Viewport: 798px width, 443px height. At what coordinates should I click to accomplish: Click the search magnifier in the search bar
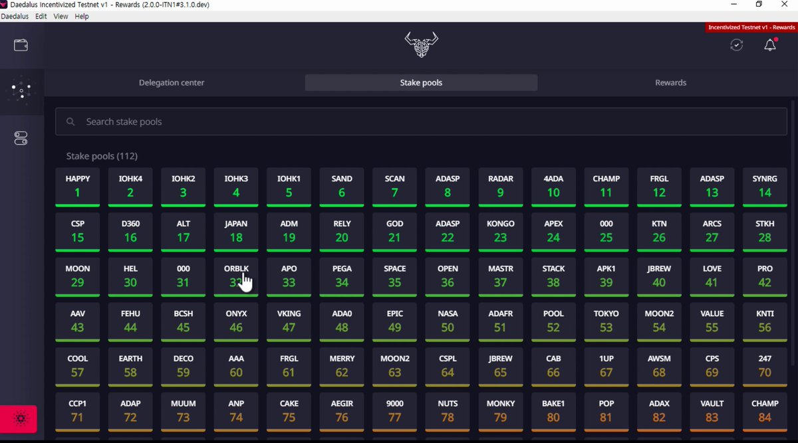point(70,122)
